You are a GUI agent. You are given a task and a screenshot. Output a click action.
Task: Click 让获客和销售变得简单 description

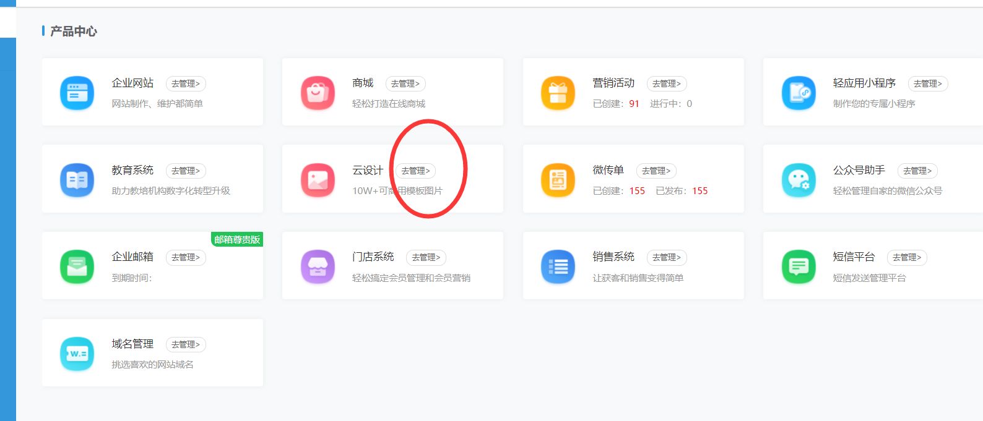tap(638, 278)
